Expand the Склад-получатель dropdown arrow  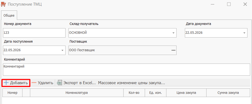point(173,33)
